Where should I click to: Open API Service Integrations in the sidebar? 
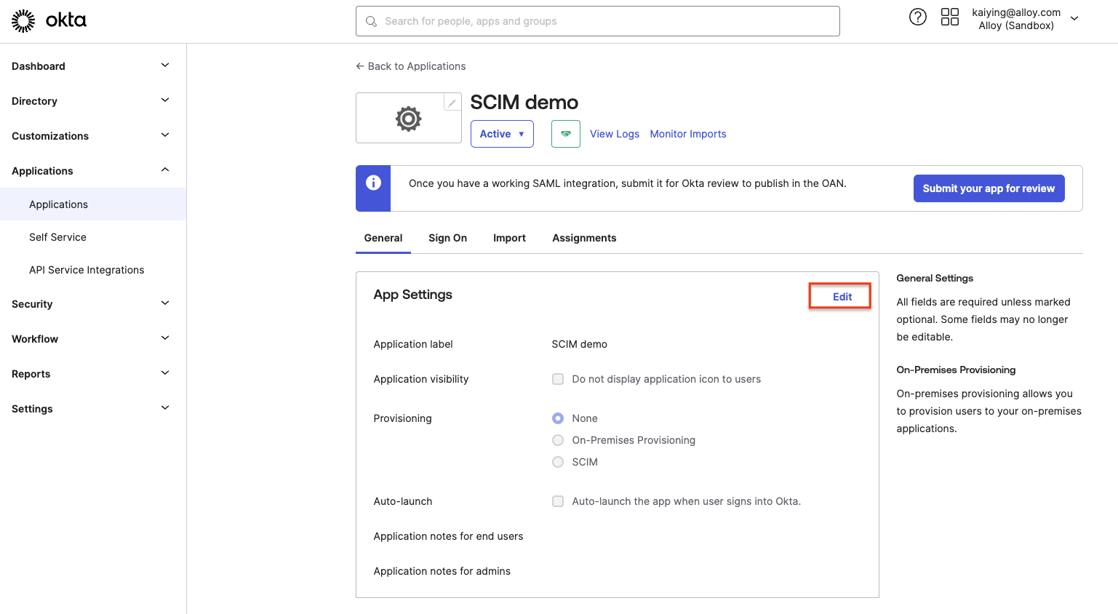[x=87, y=270]
